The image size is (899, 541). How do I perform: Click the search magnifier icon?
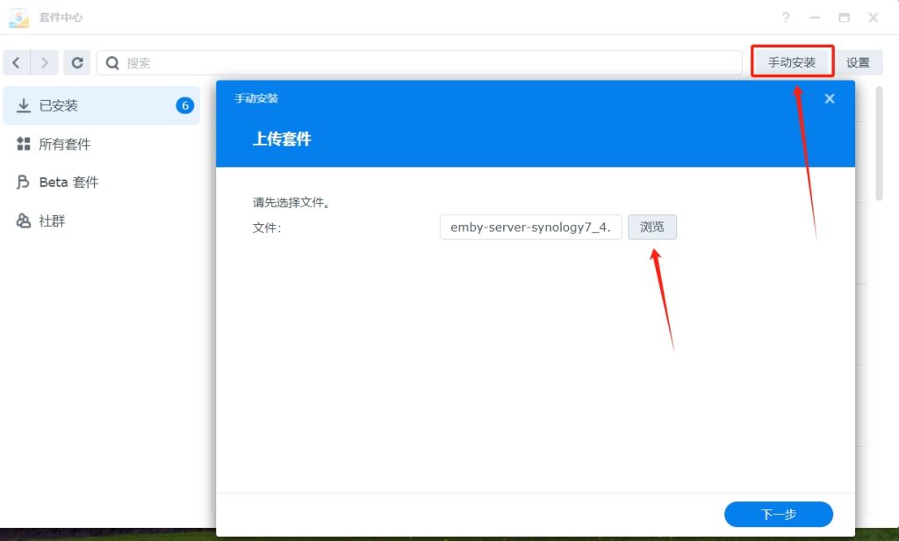pos(112,63)
